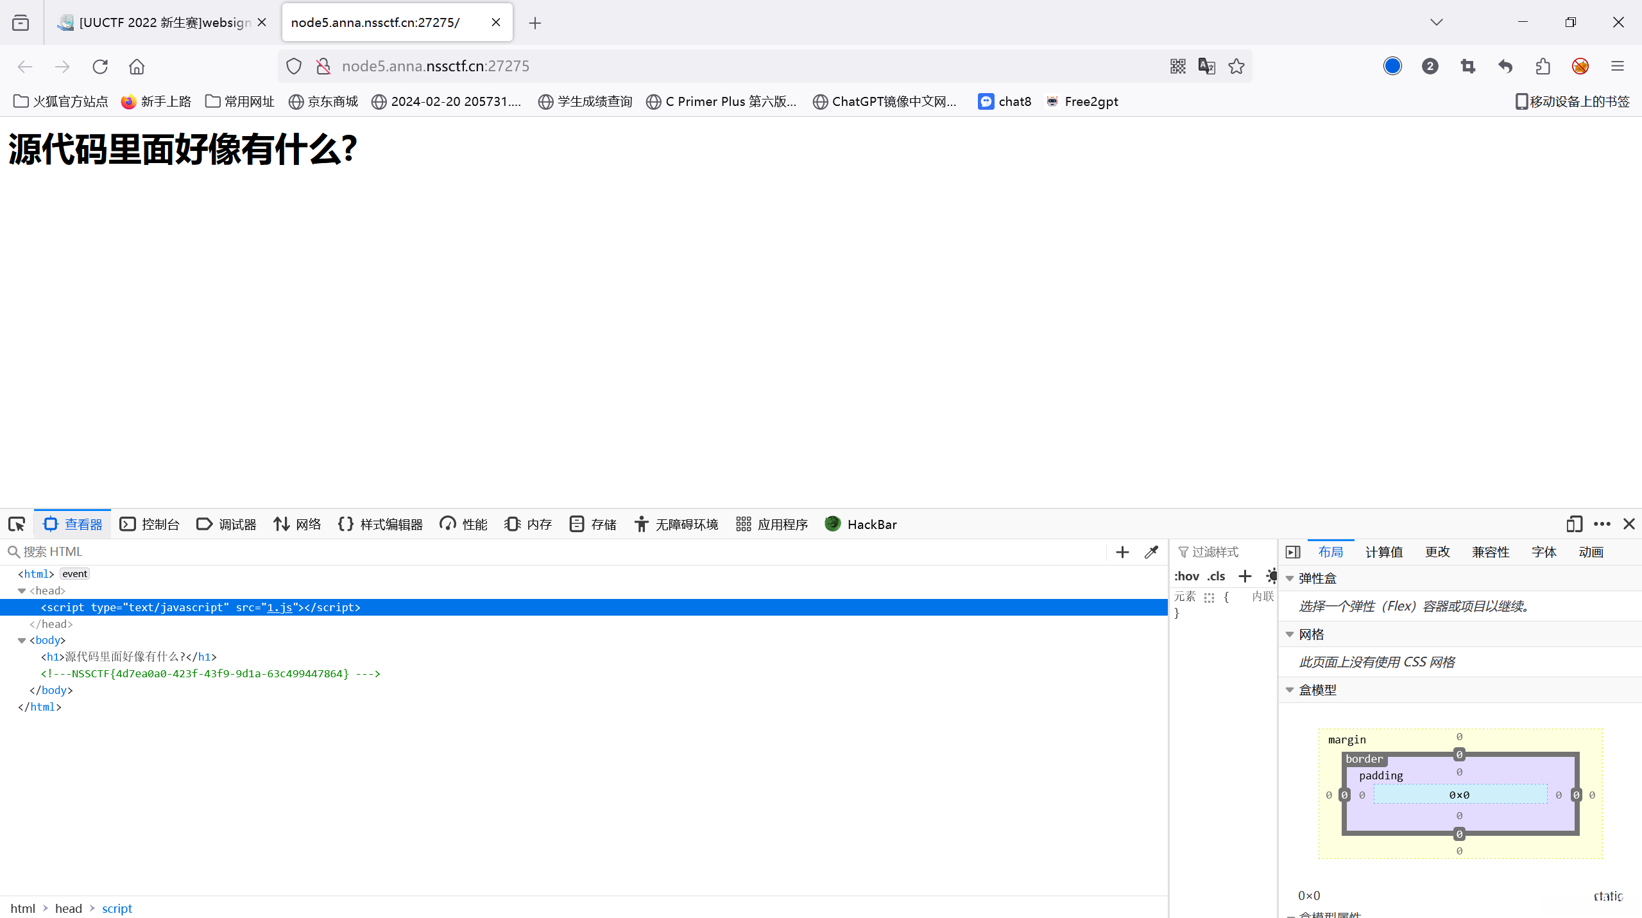Toggle the :hov pseudo-class panel

point(1186,576)
